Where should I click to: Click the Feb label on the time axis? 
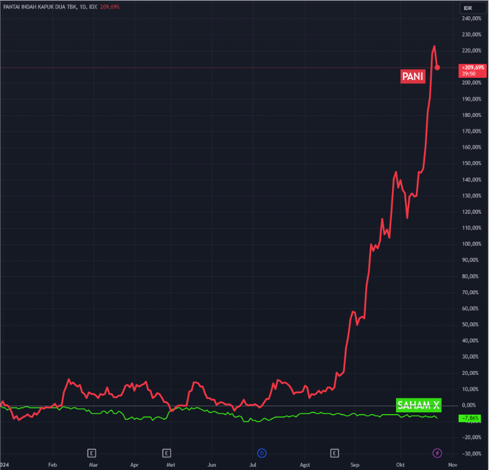point(53,465)
